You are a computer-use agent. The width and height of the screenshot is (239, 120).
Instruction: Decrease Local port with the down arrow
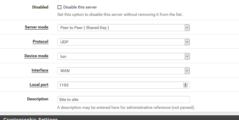point(185,86)
